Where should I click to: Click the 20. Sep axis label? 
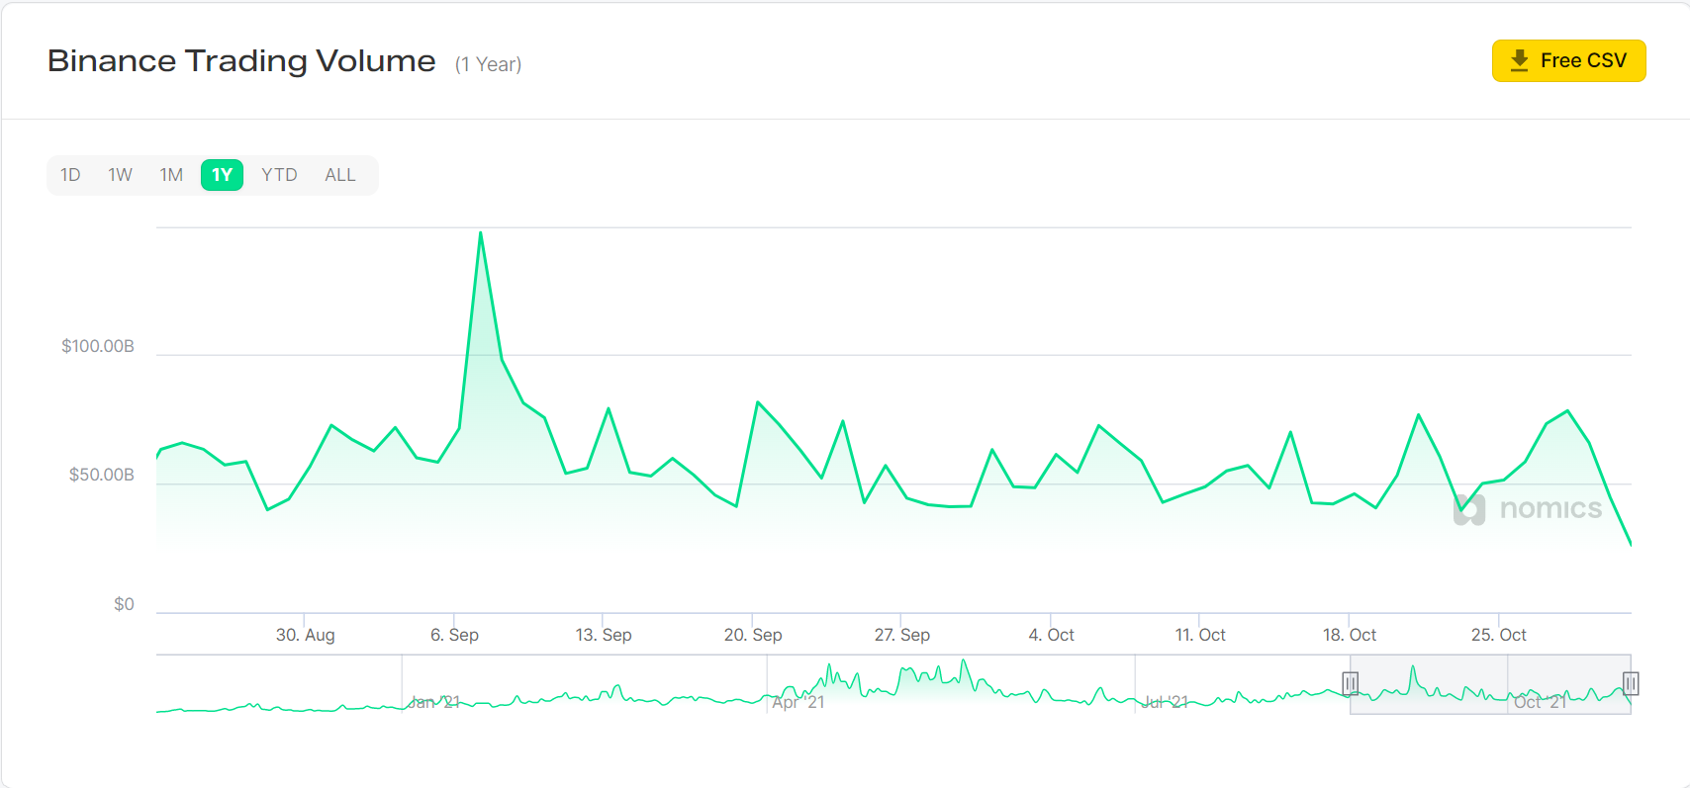click(x=753, y=635)
